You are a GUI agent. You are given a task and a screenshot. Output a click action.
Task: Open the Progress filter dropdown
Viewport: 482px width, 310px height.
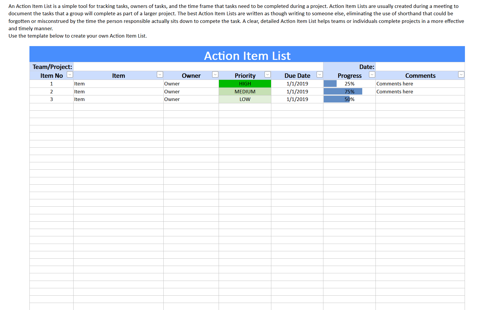coord(372,75)
